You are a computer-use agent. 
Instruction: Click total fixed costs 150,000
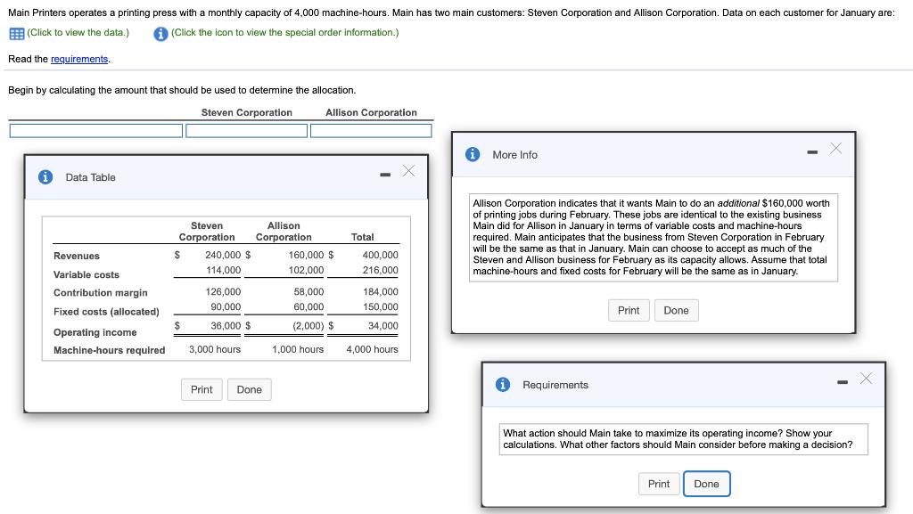[380, 306]
